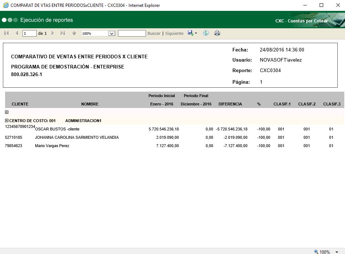
Task: Maximize the Internet Explorer window
Action: (321, 5)
